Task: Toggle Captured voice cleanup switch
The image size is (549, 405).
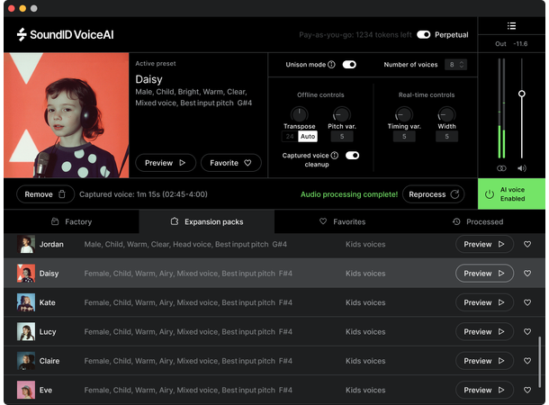Action: 352,156
